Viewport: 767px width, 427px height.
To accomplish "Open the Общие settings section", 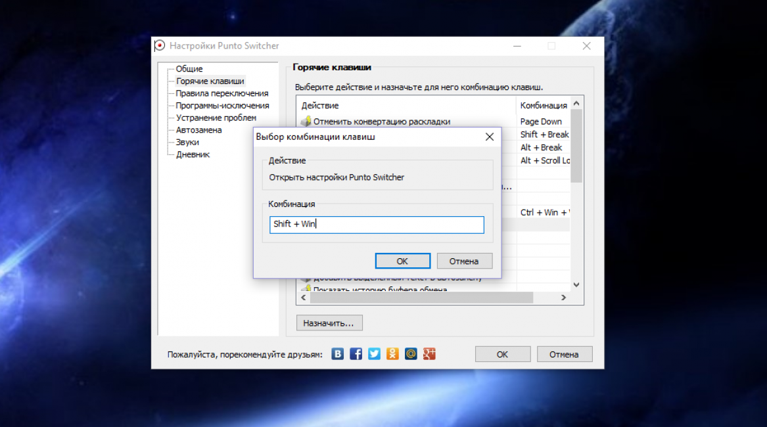I will [189, 69].
